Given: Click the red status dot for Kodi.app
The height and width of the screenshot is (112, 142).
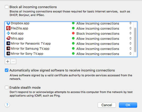Looking at the screenshot, I should tap(73, 33).
